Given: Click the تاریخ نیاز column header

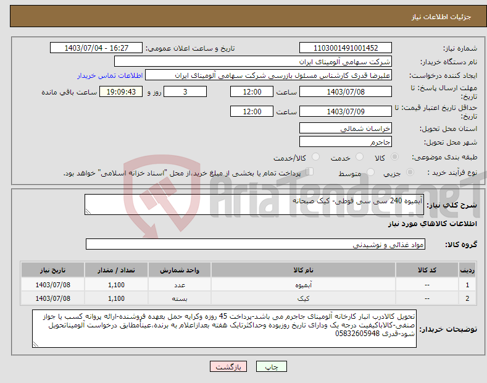Looking at the screenshot, I should click(x=53, y=270).
